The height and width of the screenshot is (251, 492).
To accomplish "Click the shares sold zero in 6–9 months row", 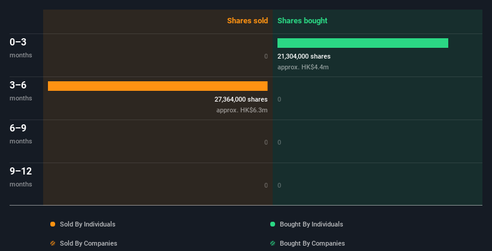I will point(266,142).
